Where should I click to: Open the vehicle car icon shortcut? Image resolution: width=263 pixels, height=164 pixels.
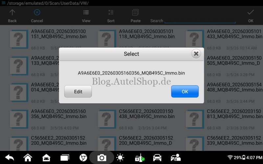coord(157,158)
